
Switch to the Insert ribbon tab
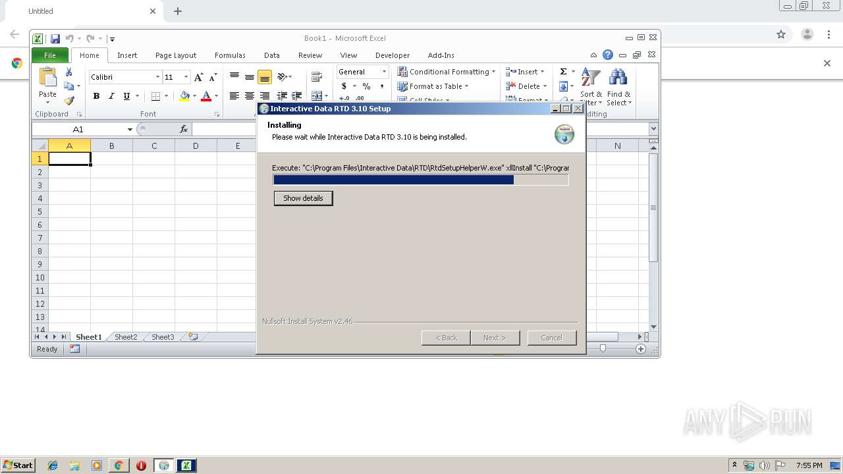[x=127, y=55]
